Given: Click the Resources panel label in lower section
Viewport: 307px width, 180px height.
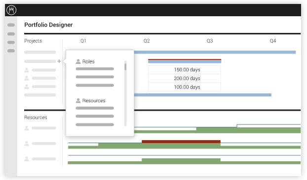Looking at the screenshot, I should click(x=36, y=118).
